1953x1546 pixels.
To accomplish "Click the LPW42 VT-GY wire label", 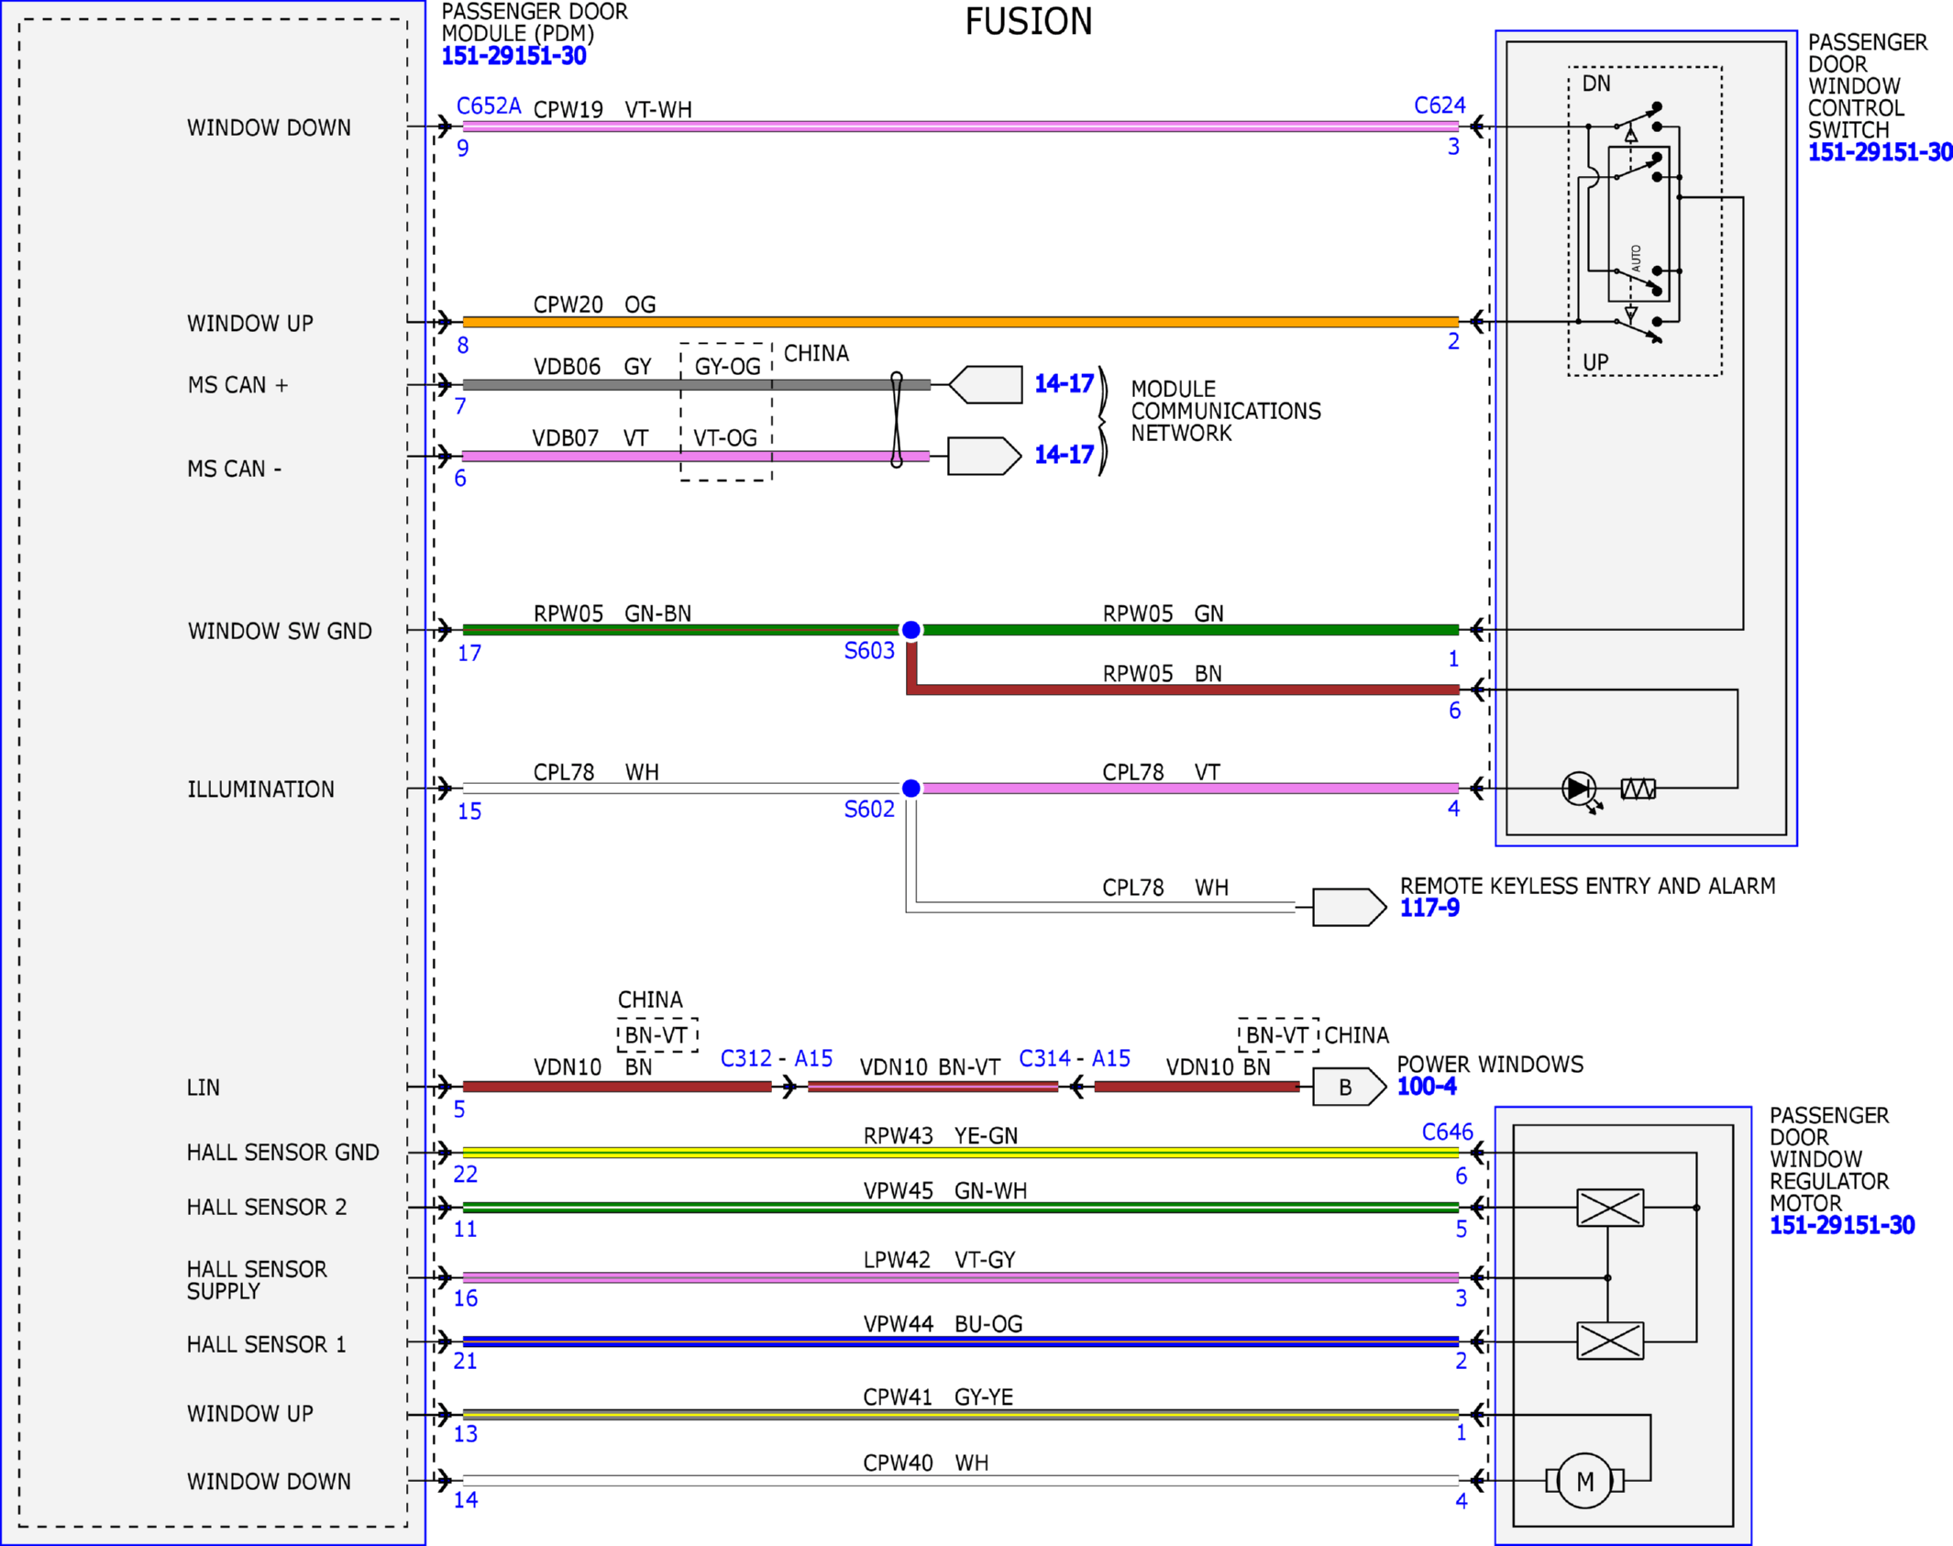I will pyautogui.click(x=940, y=1260).
